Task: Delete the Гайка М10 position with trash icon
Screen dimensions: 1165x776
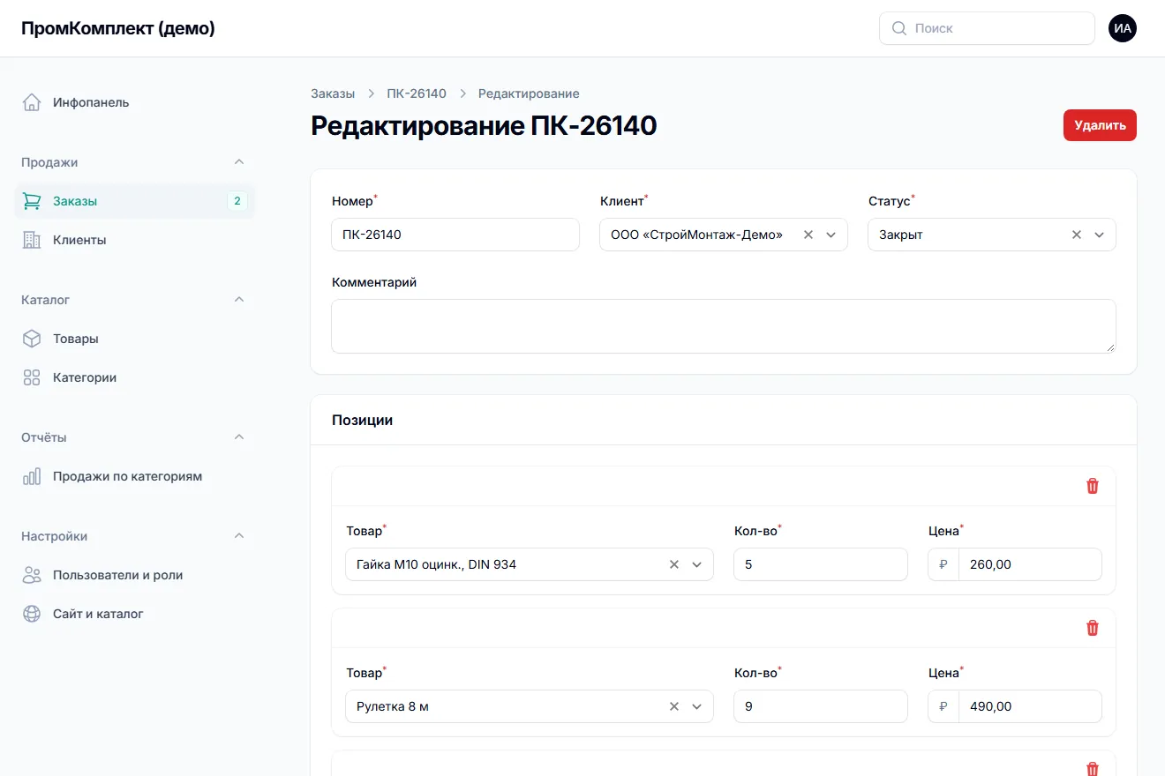Action: (x=1093, y=486)
